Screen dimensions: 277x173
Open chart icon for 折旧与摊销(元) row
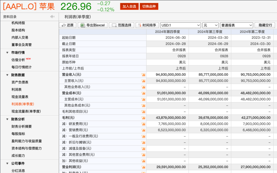point(143,143)
